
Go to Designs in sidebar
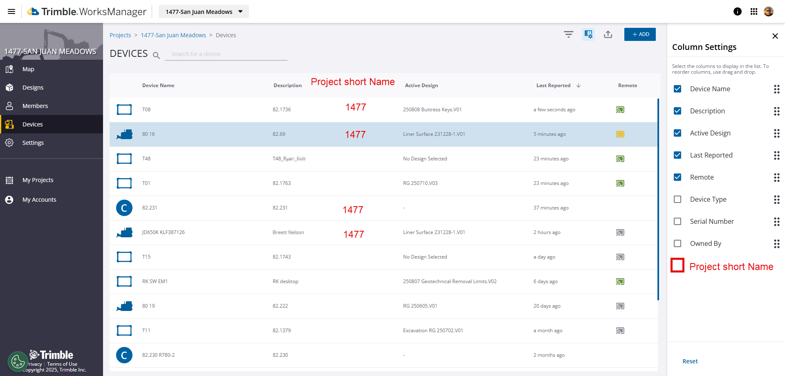tap(33, 88)
